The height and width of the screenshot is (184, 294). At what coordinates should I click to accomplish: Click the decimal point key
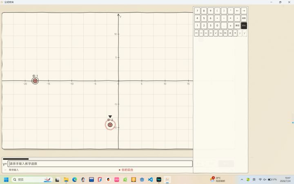coord(224,25)
